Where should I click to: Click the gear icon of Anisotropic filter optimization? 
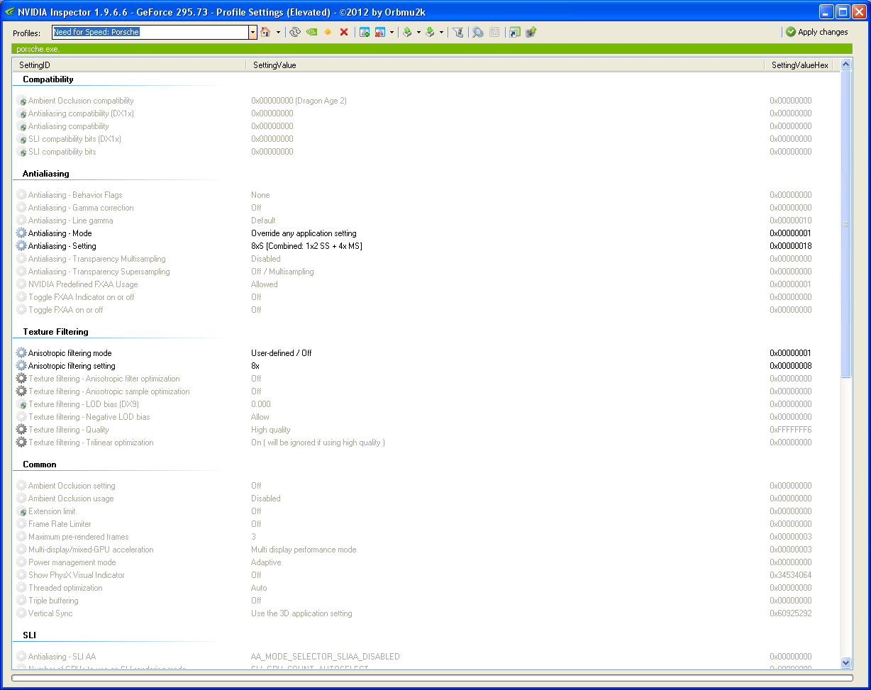click(21, 379)
